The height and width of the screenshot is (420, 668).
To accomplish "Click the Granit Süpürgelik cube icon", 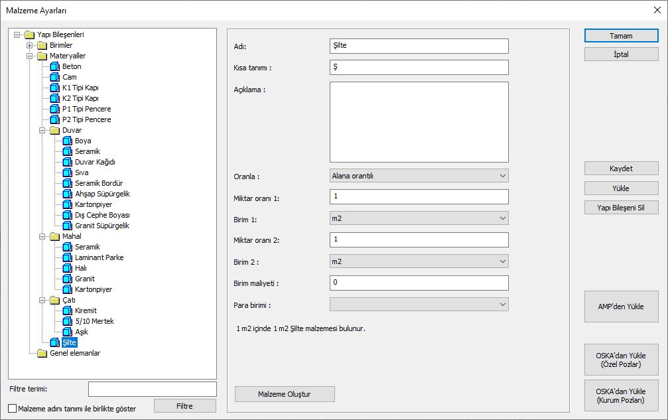I will [x=68, y=226].
